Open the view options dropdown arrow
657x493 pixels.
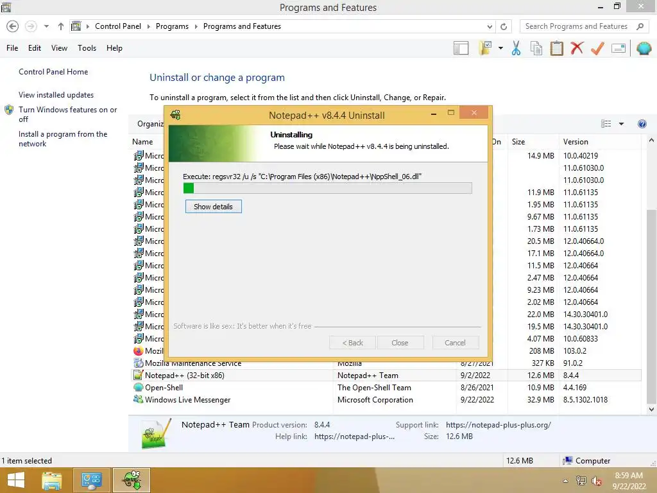click(621, 124)
